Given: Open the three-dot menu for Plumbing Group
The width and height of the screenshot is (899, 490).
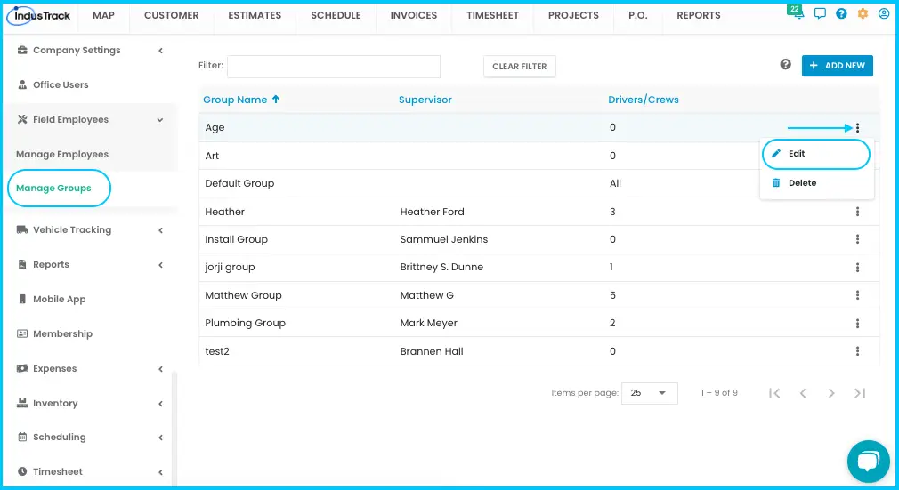Looking at the screenshot, I should pos(857,323).
